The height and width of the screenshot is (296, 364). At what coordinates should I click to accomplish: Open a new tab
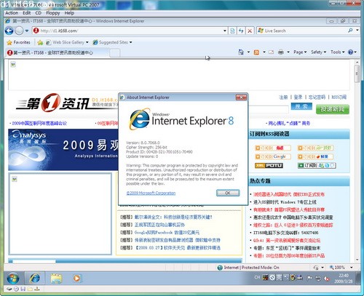pos(115,52)
